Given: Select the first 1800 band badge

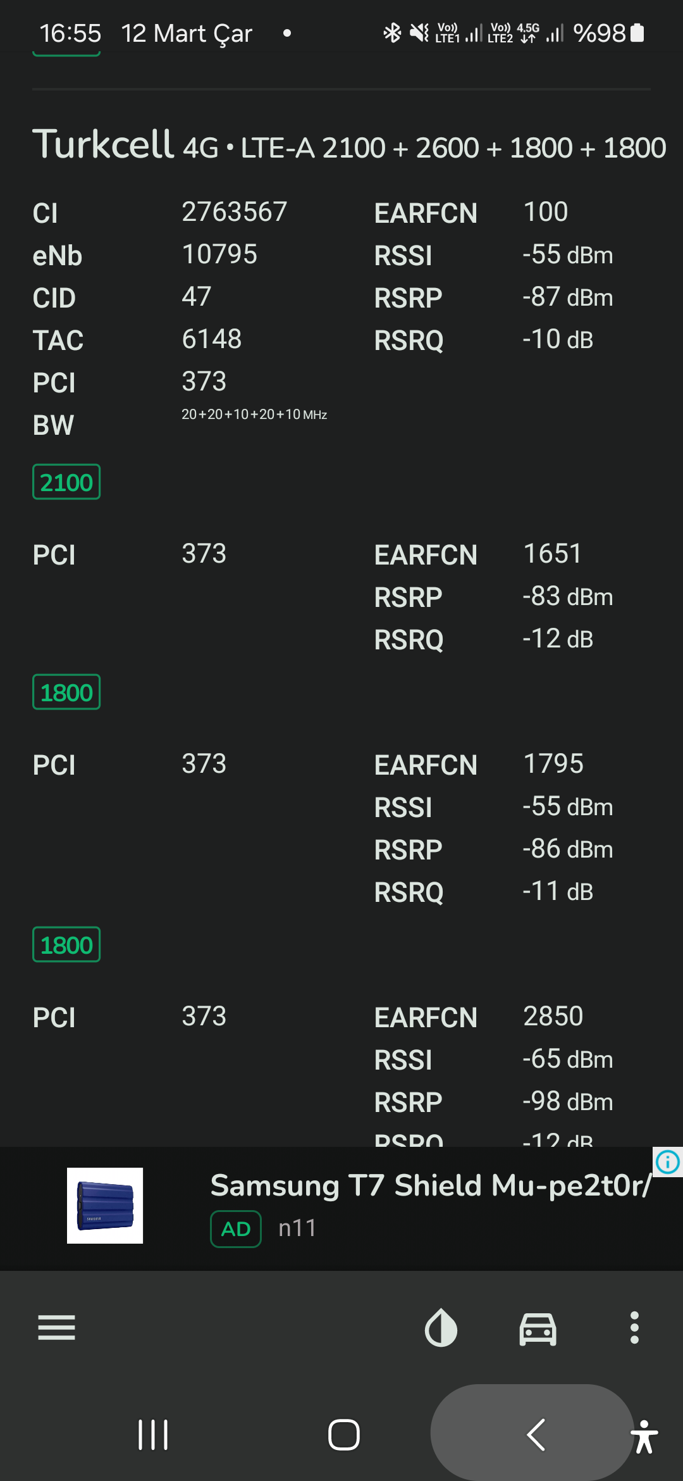Looking at the screenshot, I should [66, 692].
